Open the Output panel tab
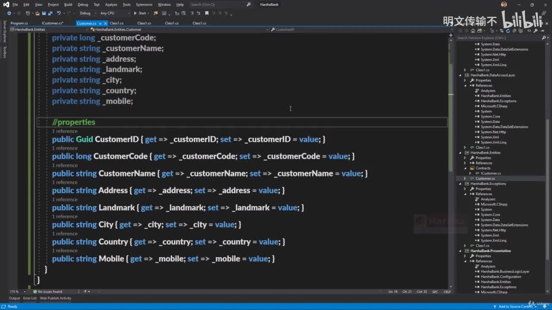 click(14, 298)
